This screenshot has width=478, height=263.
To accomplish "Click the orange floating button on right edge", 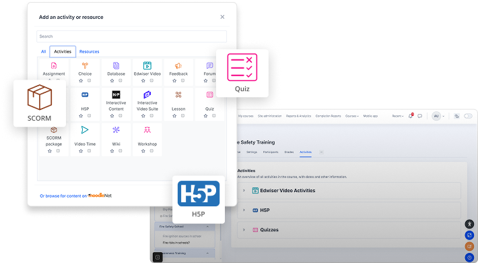I will [x=469, y=246].
